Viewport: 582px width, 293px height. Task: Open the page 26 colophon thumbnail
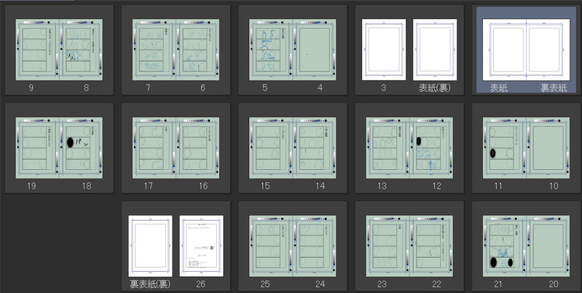pos(202,246)
